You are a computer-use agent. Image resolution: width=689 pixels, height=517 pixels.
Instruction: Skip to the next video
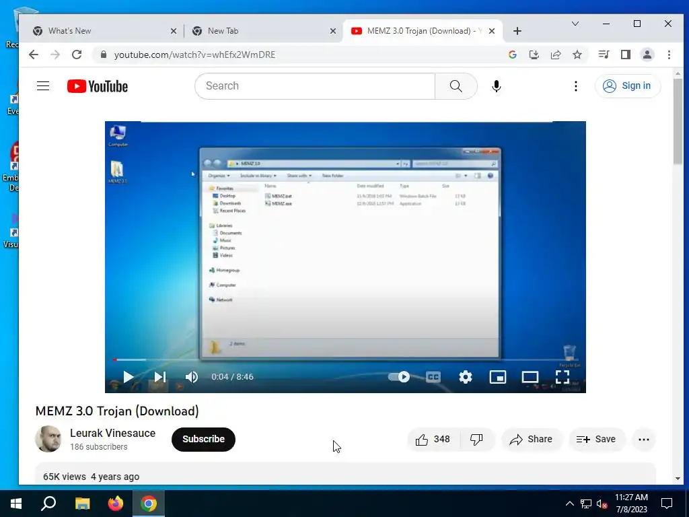[160, 377]
